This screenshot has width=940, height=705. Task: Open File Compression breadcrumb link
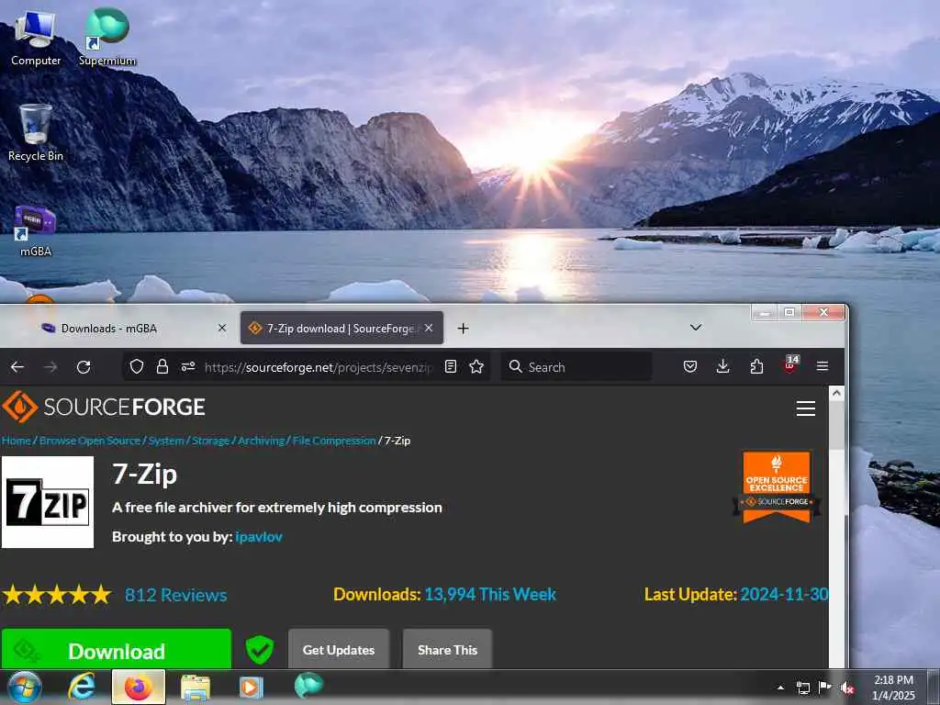(x=334, y=441)
